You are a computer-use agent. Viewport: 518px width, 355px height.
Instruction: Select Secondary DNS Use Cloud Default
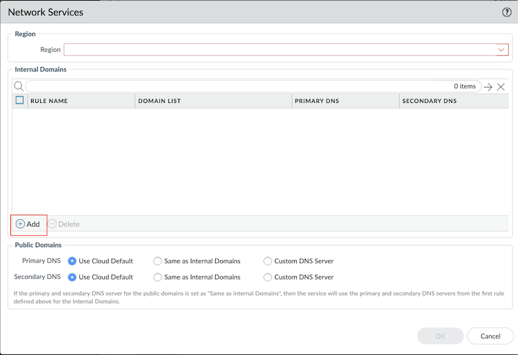[x=73, y=277]
